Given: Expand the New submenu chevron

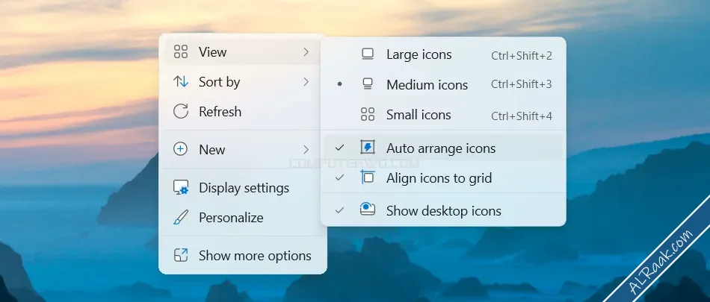Looking at the screenshot, I should (306, 149).
